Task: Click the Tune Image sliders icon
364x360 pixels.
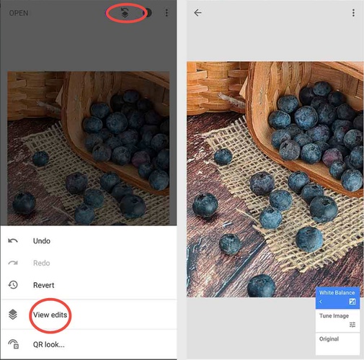Action: pyautogui.click(x=352, y=325)
